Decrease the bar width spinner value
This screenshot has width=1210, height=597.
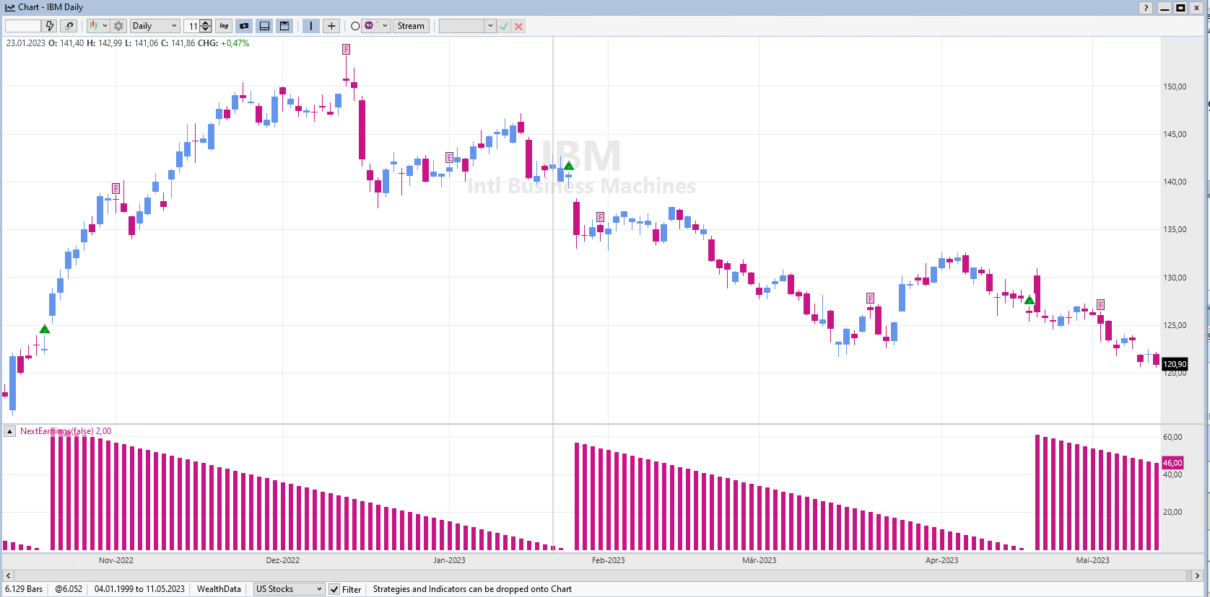pyautogui.click(x=206, y=30)
